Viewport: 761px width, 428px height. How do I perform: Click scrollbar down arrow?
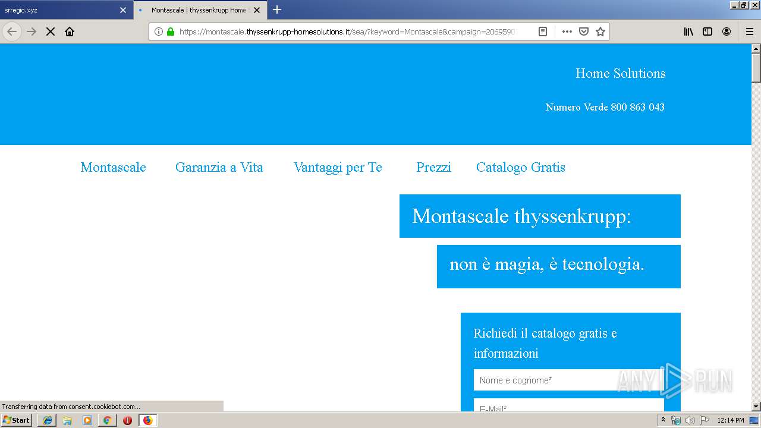tap(756, 407)
